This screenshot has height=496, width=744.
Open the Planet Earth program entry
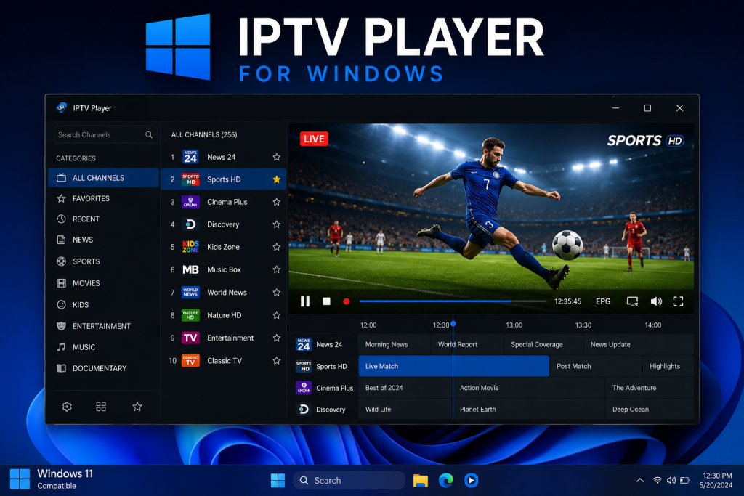529,410
